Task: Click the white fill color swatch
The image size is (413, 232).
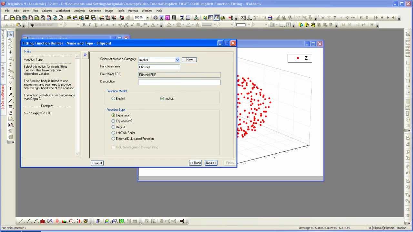Action: coord(241,25)
